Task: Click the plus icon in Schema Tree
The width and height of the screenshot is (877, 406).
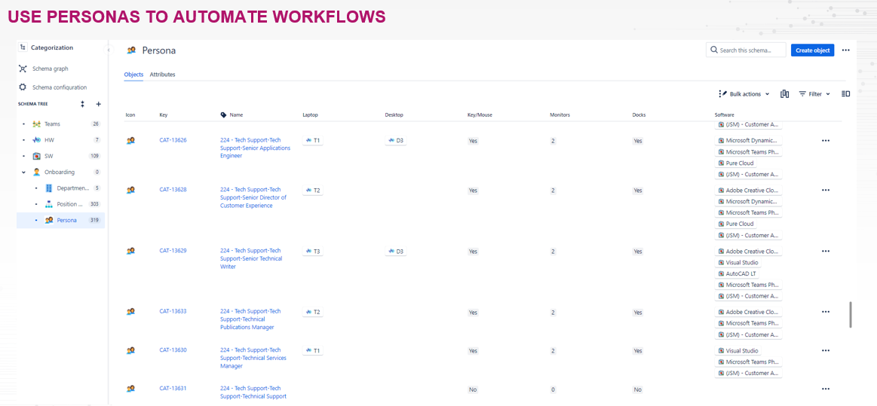Action: coord(99,104)
